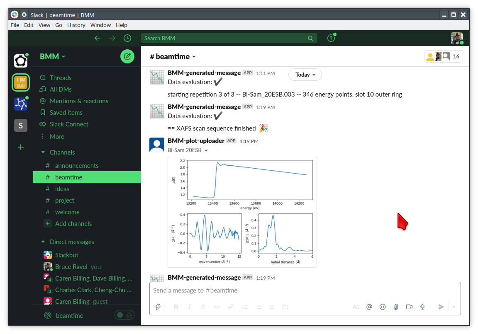Start a bulleted list in composer
This screenshot has width=478, height=334.
[x=258, y=307]
